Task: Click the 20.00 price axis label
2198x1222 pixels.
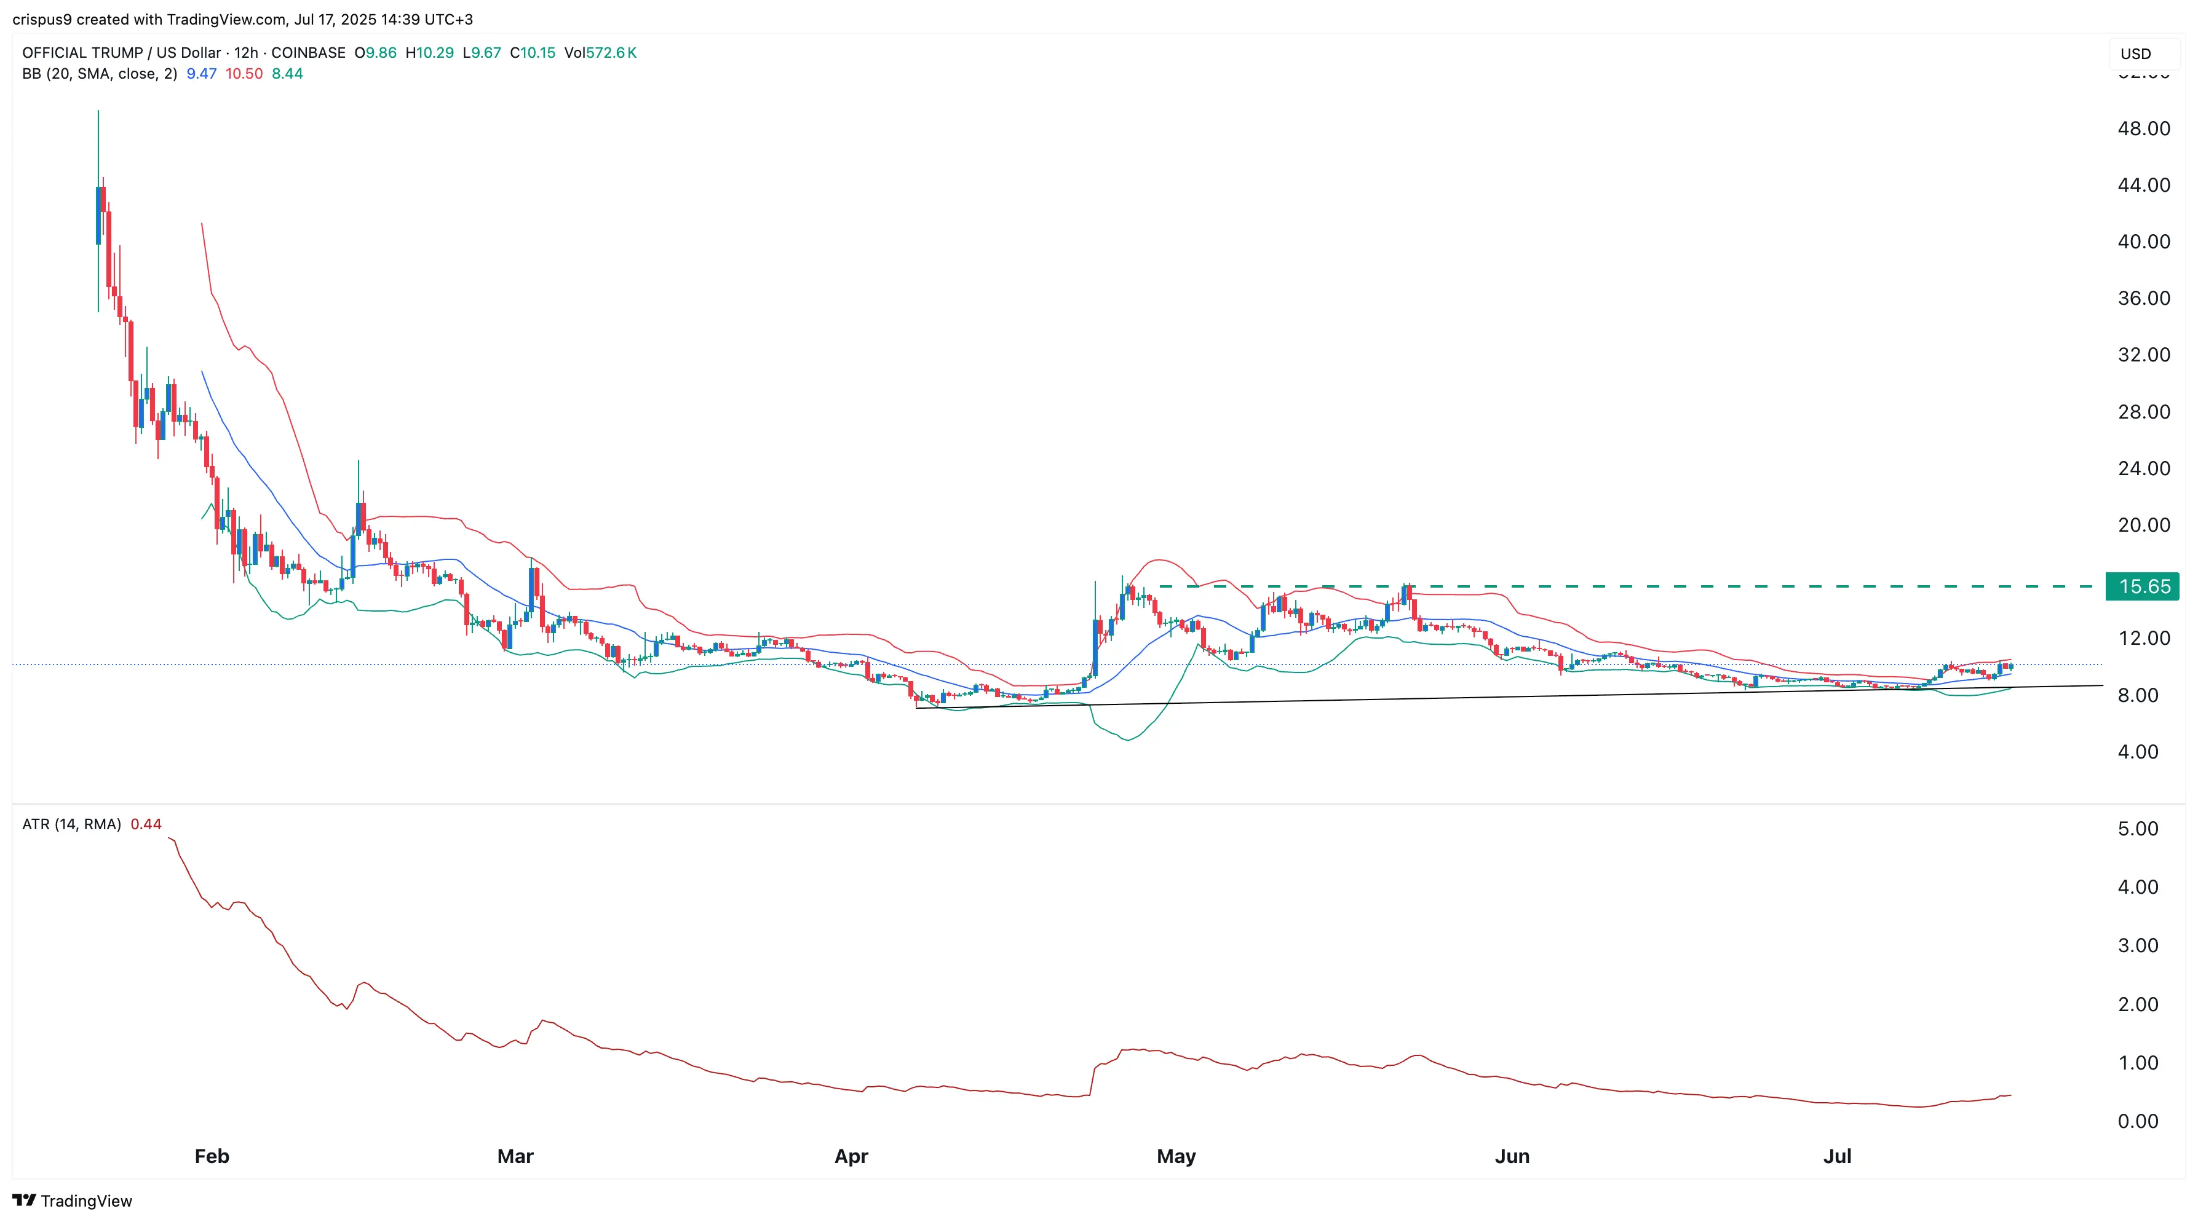Action: pos(2143,526)
